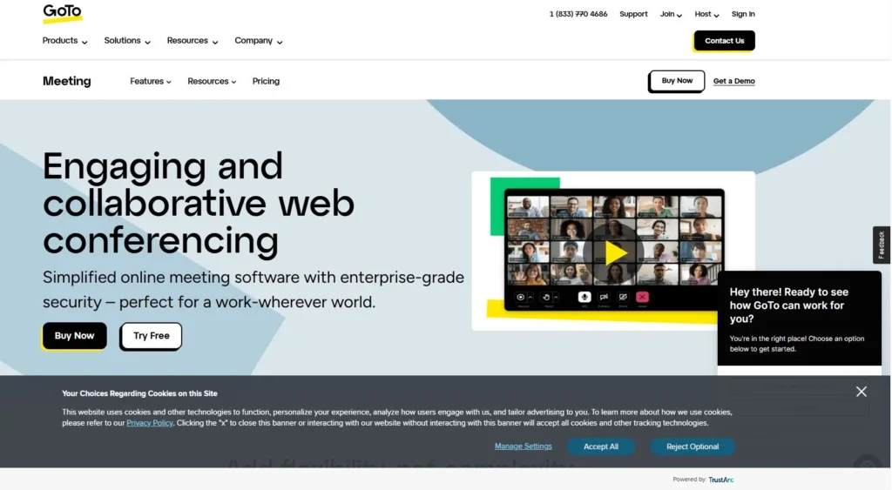Open the Join dropdown
This screenshot has height=490, width=892.
671,14
